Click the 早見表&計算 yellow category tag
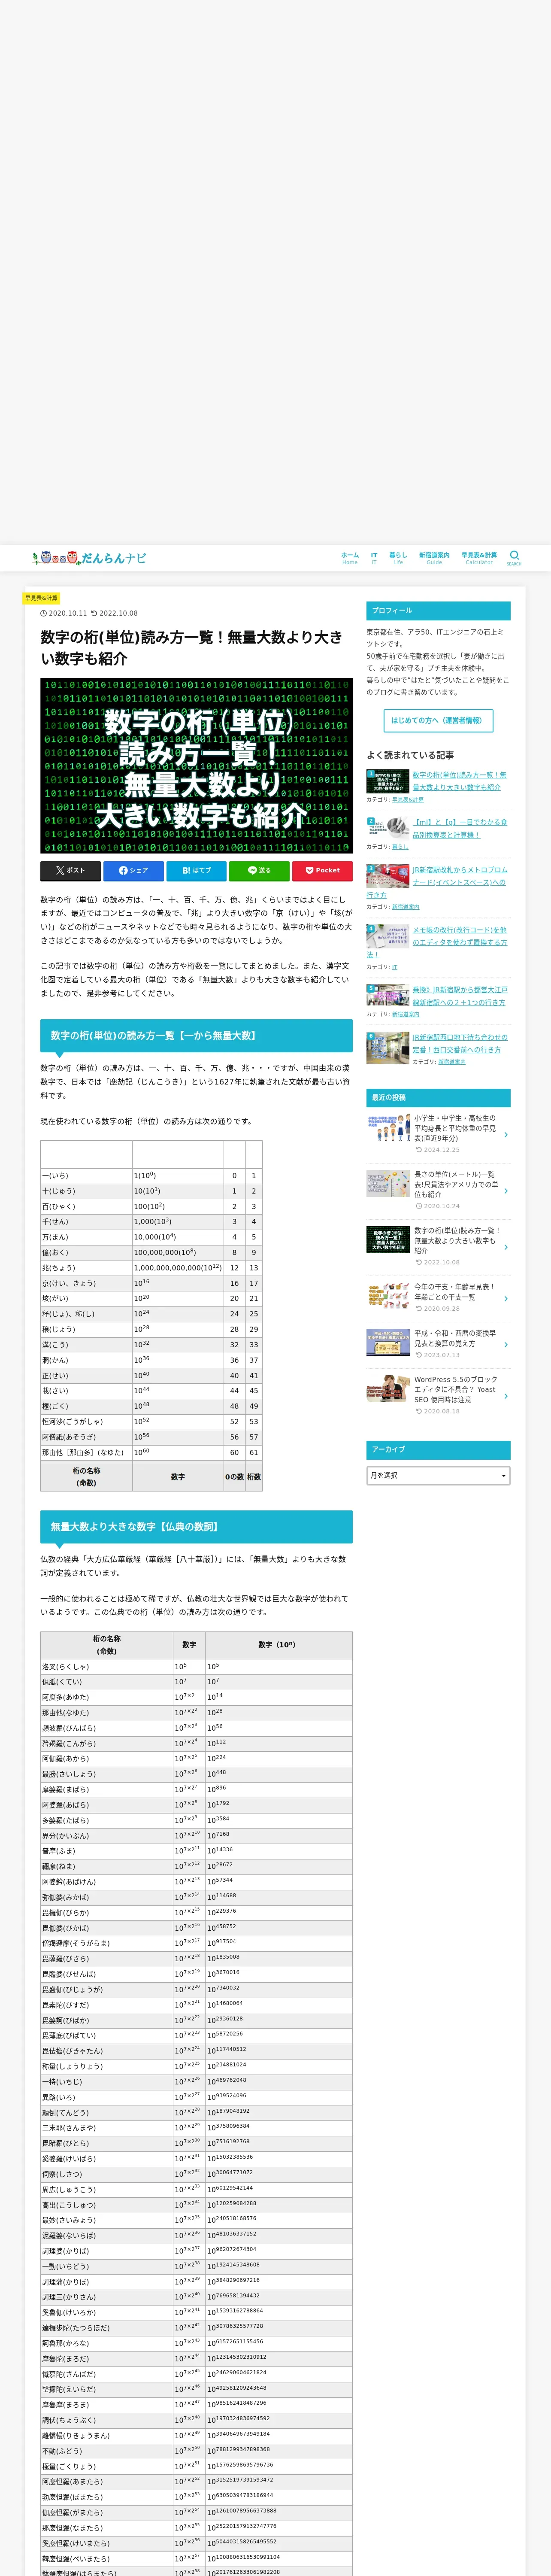Viewport: 551px width, 2576px height. tap(41, 598)
